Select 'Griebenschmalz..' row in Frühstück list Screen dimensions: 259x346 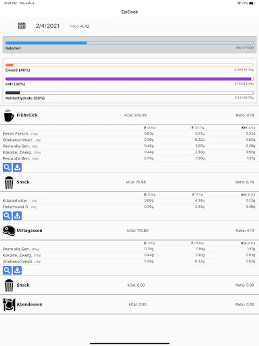[130, 140]
